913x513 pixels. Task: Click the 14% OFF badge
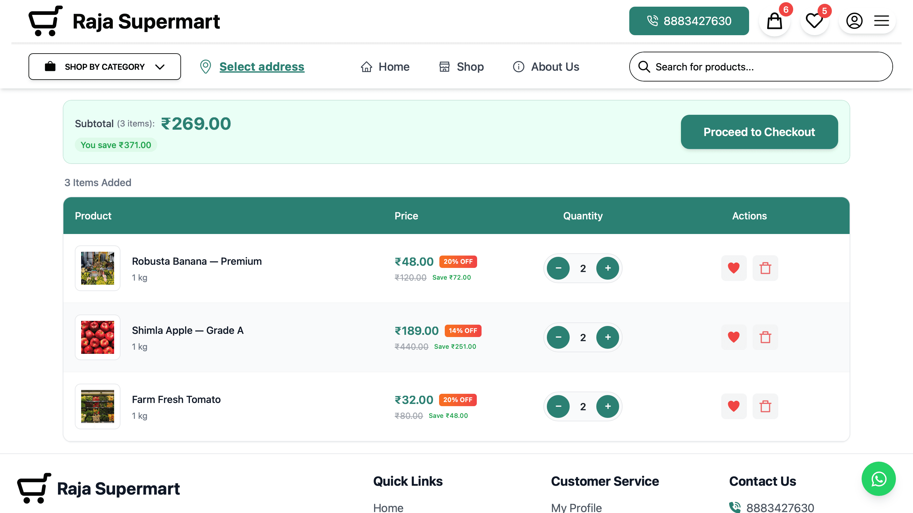pos(463,330)
